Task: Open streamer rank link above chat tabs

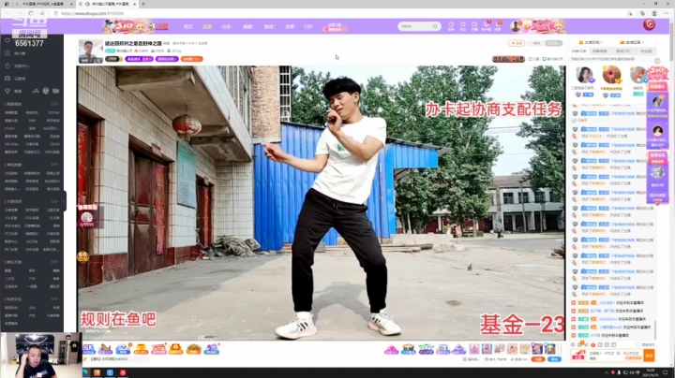Action: point(591,42)
